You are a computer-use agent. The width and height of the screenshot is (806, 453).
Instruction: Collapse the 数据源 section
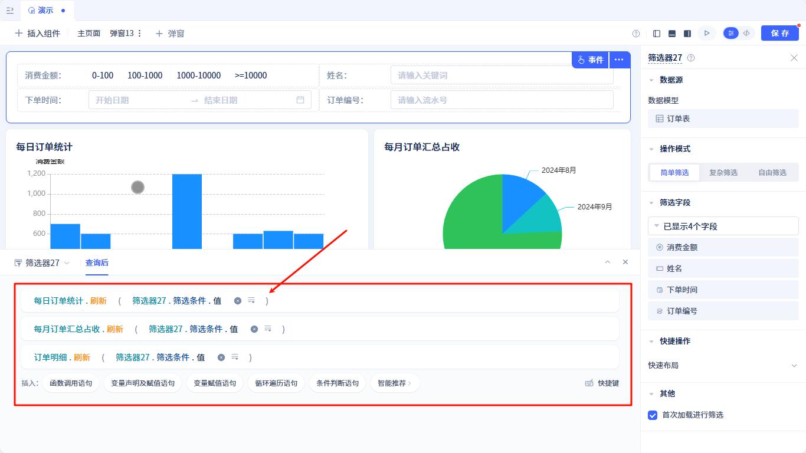click(651, 80)
